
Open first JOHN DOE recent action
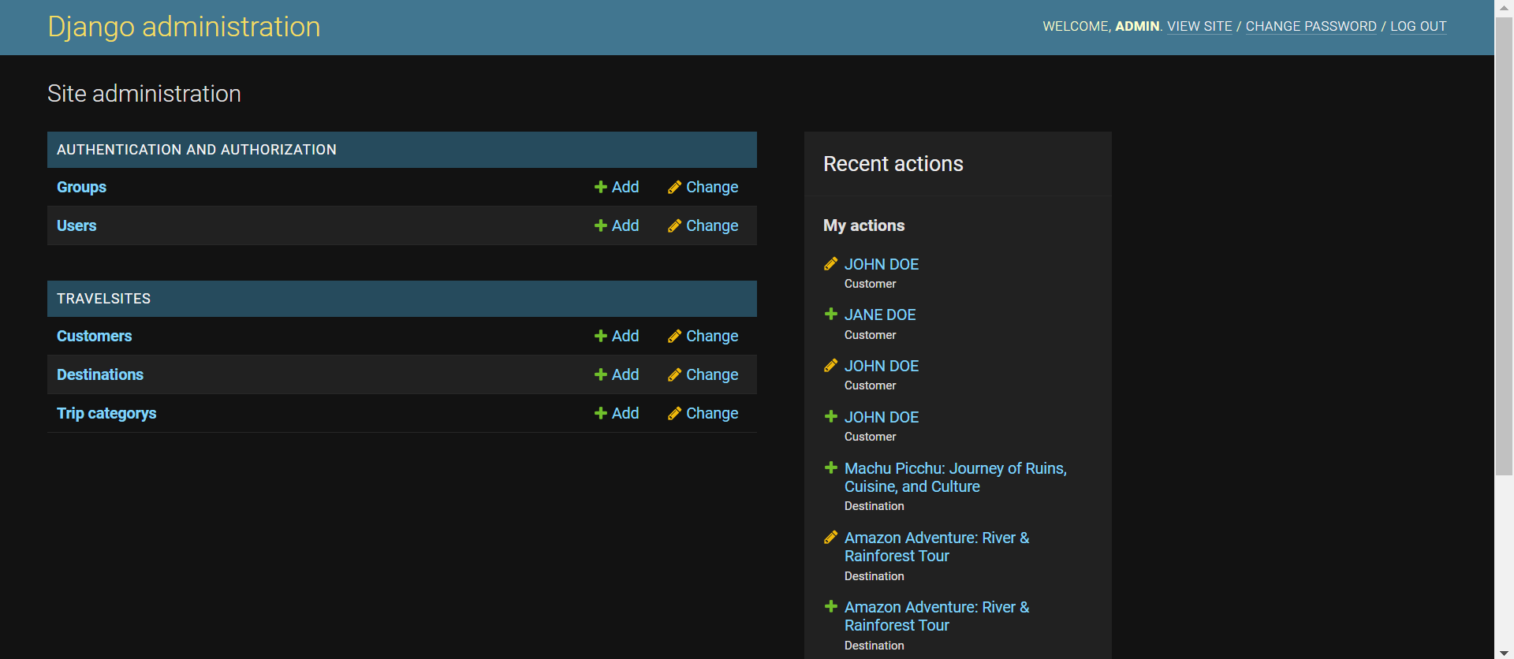[882, 264]
